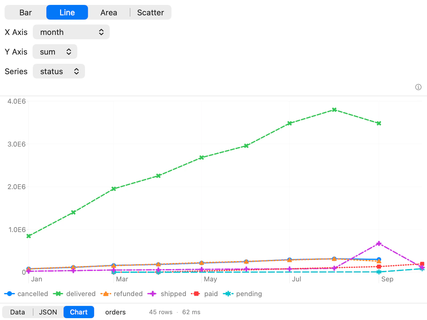
Task: Select the Line chart type
Action: (67, 13)
